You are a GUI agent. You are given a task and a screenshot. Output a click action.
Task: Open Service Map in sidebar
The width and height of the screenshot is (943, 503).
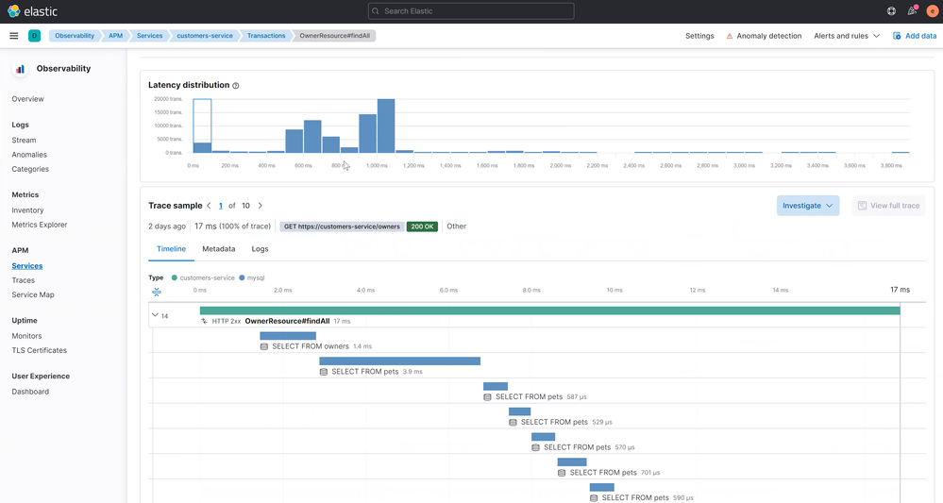[x=33, y=294]
